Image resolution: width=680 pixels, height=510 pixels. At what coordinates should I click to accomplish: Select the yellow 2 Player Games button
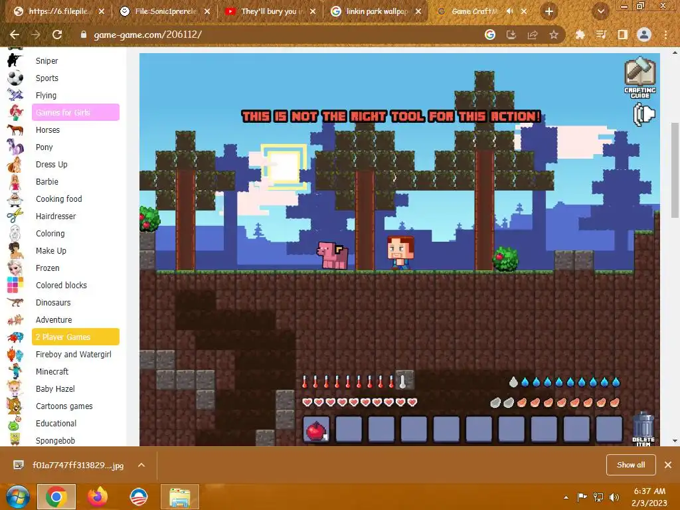click(x=76, y=337)
